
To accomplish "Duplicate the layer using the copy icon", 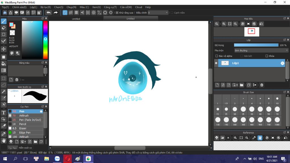I will tap(249, 85).
